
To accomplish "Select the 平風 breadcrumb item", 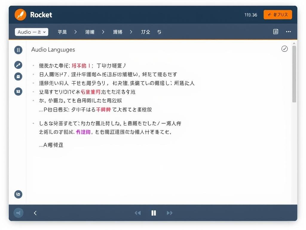I will [x=62, y=31].
